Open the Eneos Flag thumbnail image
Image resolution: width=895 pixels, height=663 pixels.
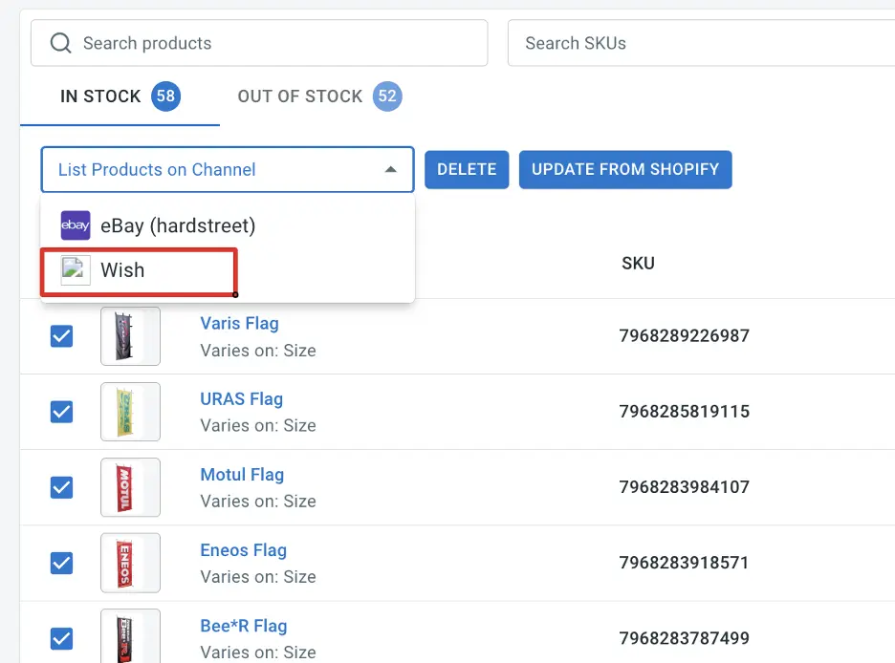pyautogui.click(x=130, y=563)
